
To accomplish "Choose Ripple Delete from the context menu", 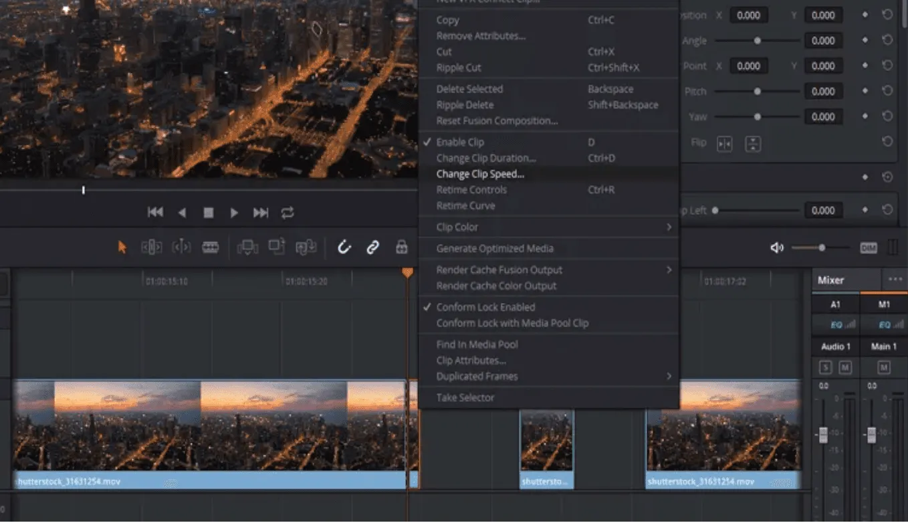I will coord(465,104).
